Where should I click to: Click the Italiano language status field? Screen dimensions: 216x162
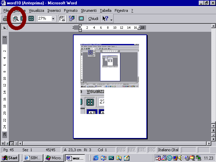pyautogui.click(x=168, y=150)
